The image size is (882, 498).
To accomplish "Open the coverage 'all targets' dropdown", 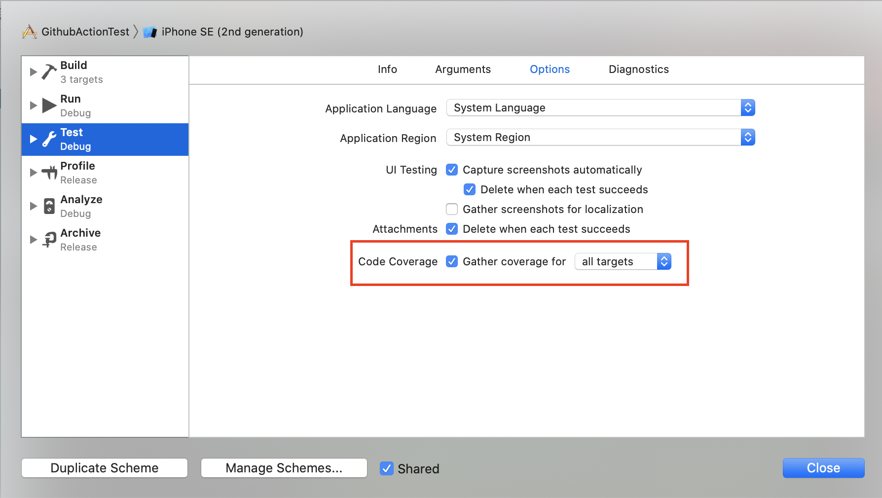I will coord(623,262).
